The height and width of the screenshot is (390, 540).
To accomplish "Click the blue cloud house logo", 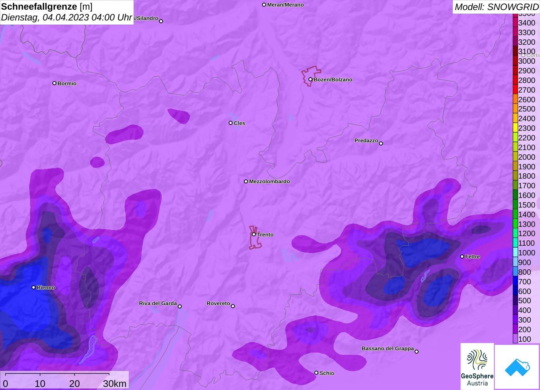I will click(x=517, y=367).
